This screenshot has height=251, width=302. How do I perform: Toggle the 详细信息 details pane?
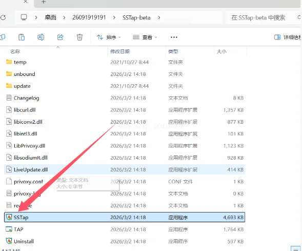click(288, 37)
